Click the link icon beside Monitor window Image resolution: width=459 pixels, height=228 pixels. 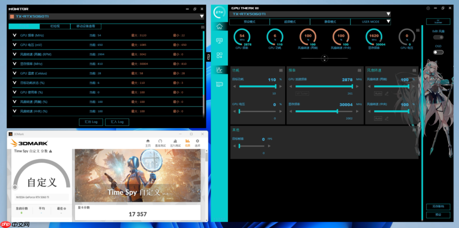(208, 57)
